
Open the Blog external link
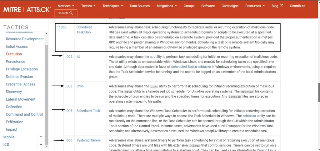[277, 6]
